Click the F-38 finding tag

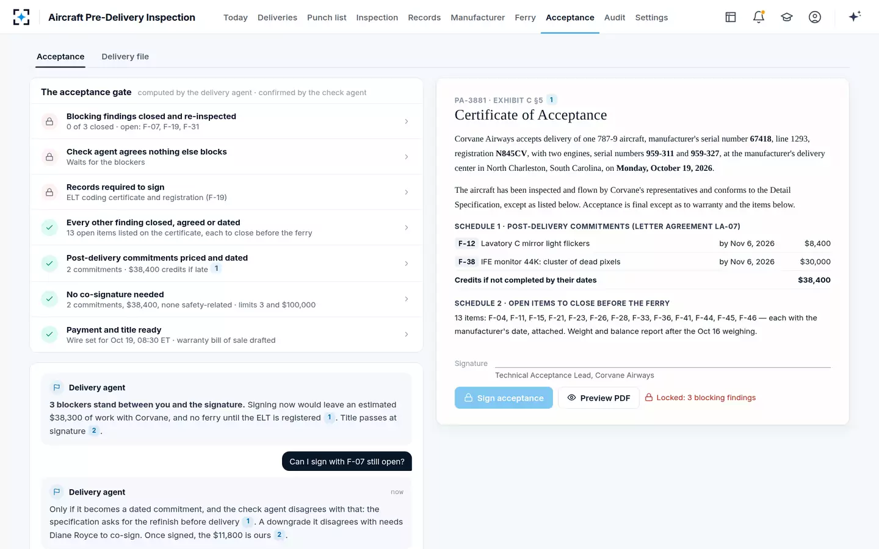467,262
